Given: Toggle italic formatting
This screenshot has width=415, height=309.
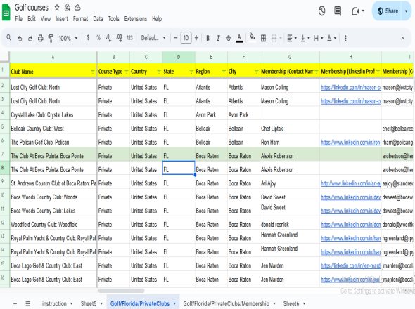Looking at the screenshot, I should click(x=218, y=39).
